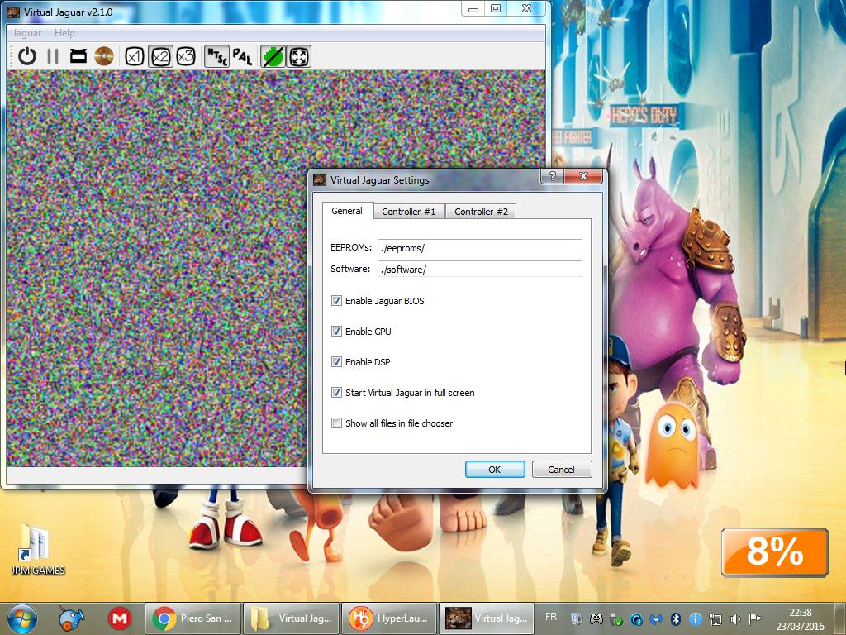This screenshot has width=846, height=635.
Task: Enable Show all files in file chooser
Action: (x=336, y=423)
